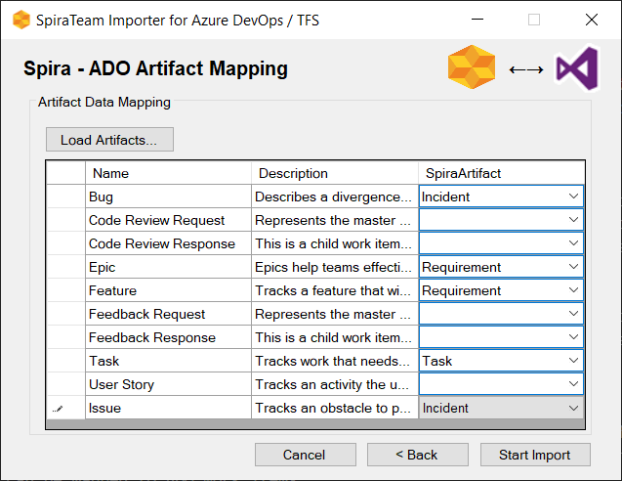Click the Description column header
Viewport: 622px width, 481px height.
pyautogui.click(x=334, y=173)
